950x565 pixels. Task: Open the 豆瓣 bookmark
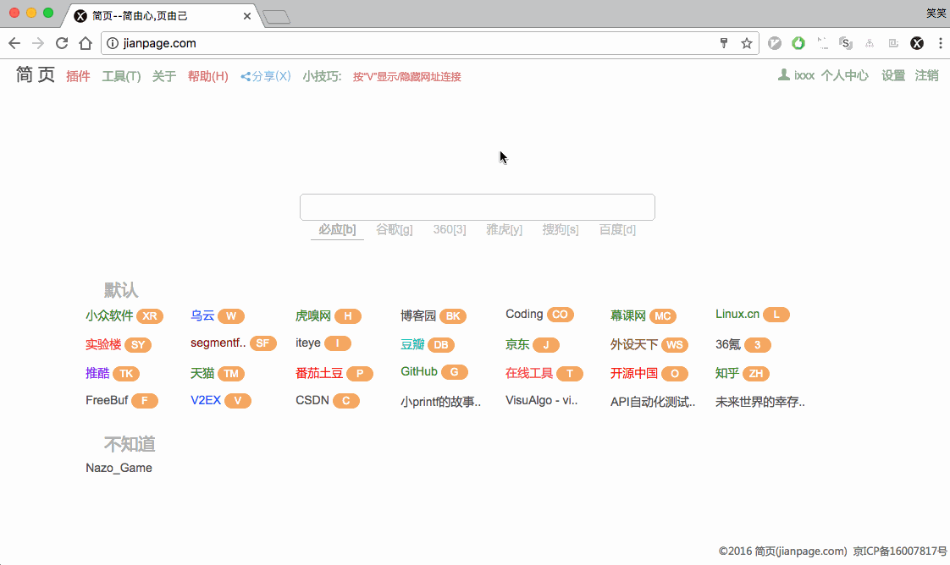tap(412, 345)
